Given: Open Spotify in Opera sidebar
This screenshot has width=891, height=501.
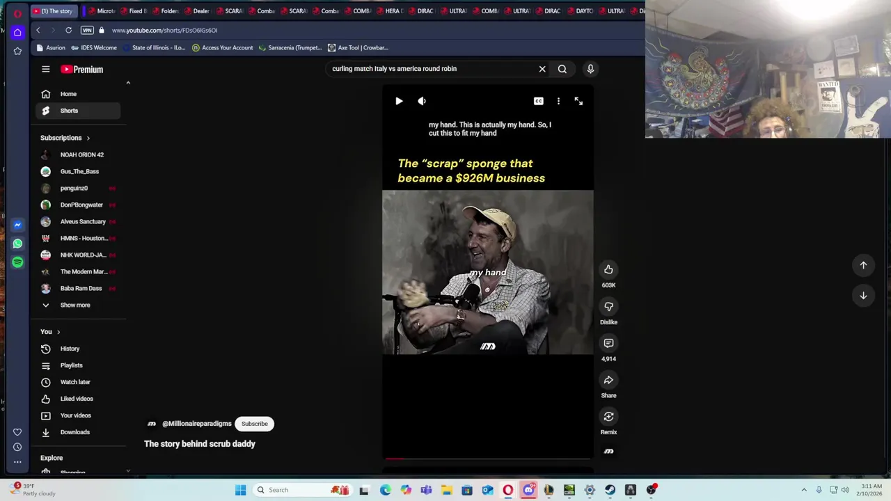Looking at the screenshot, I should (17, 262).
